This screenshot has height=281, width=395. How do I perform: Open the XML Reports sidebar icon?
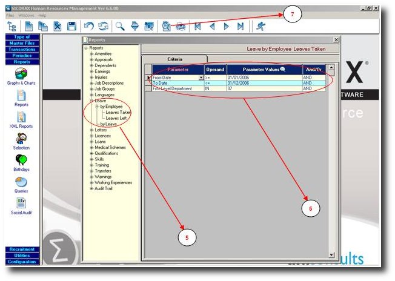pyautogui.click(x=21, y=120)
